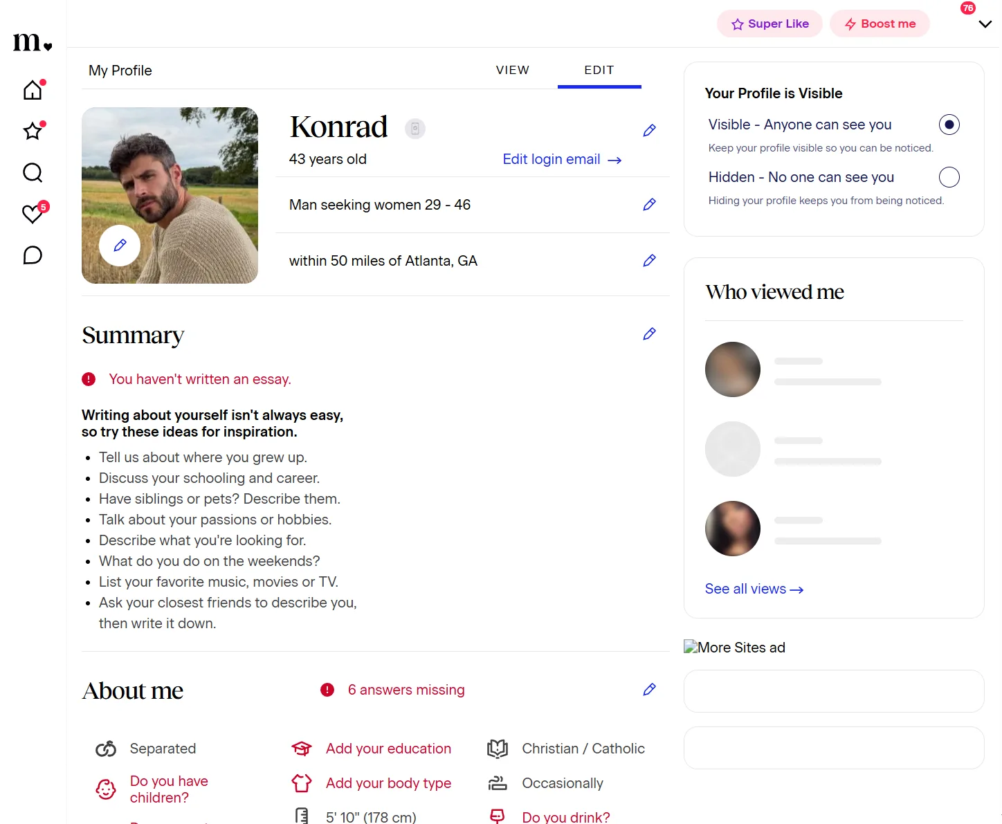Go to the Match logo home
The image size is (1002, 824).
point(33,42)
